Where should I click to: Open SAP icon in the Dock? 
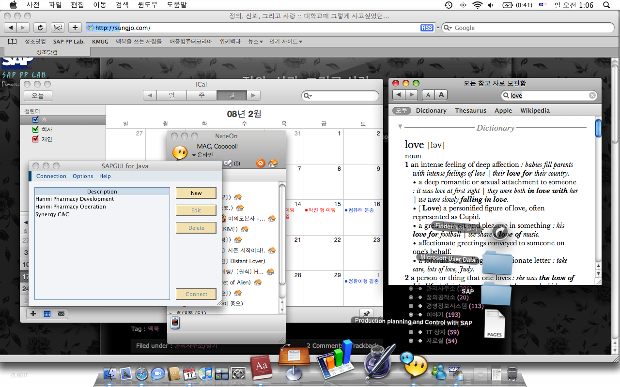pos(455,372)
